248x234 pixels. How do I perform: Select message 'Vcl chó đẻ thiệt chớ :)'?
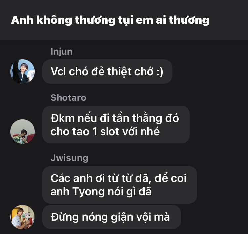pos(107,72)
